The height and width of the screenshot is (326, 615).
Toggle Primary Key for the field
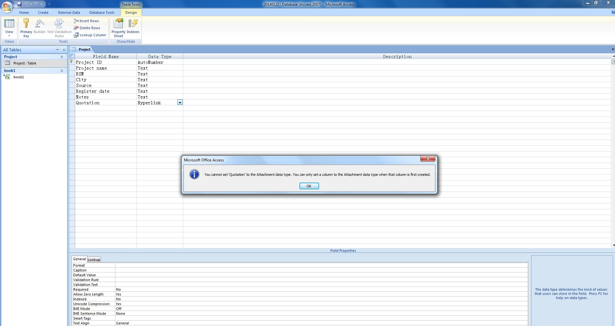(26, 28)
